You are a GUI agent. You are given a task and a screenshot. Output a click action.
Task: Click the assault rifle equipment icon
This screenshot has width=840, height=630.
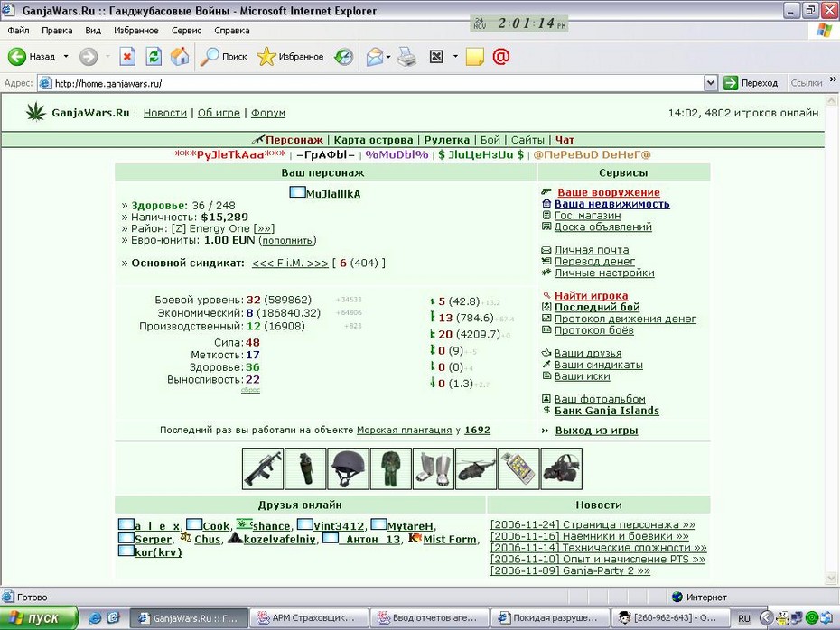pos(263,468)
